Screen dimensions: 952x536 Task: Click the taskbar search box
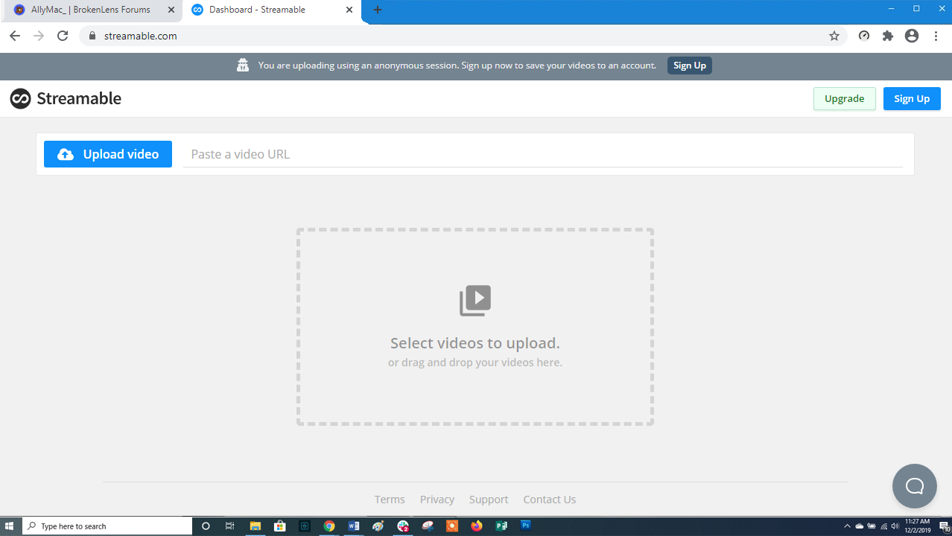coord(107,526)
